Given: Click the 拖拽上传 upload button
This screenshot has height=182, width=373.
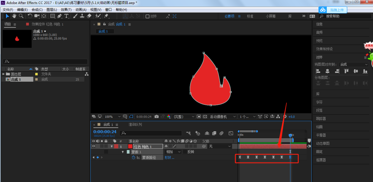Looking at the screenshot, I should (x=333, y=10).
